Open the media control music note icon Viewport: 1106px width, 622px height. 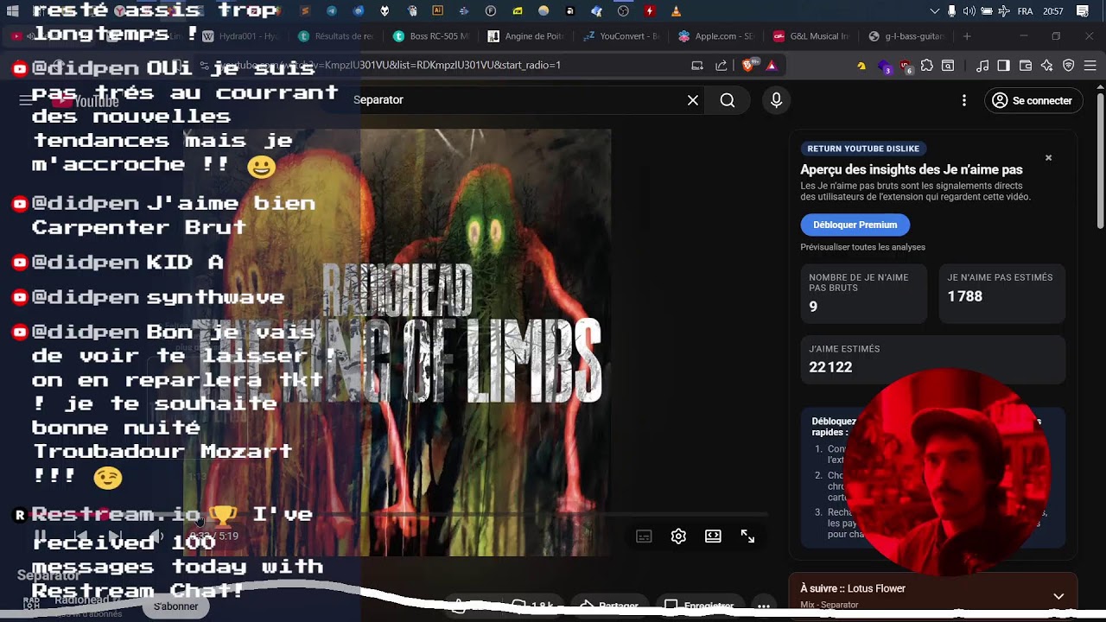click(x=982, y=65)
